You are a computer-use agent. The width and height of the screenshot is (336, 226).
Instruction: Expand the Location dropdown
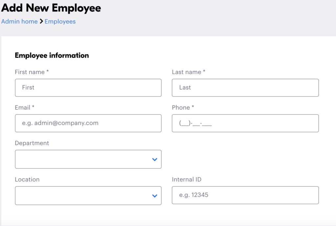pos(88,196)
